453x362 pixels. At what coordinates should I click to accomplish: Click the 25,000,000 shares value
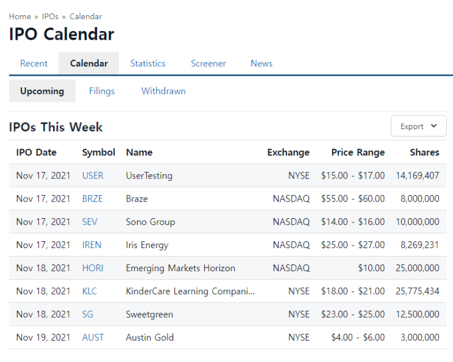click(x=418, y=268)
